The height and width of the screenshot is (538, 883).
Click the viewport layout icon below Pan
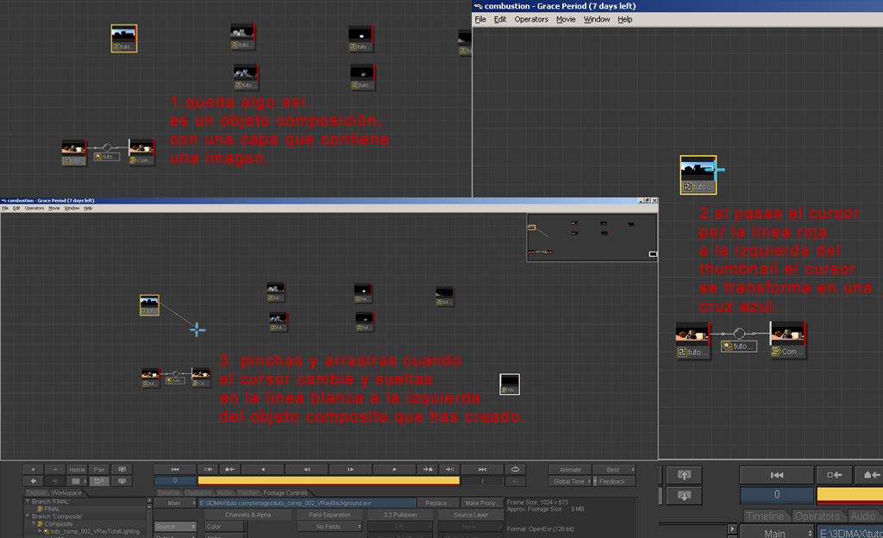(99, 481)
